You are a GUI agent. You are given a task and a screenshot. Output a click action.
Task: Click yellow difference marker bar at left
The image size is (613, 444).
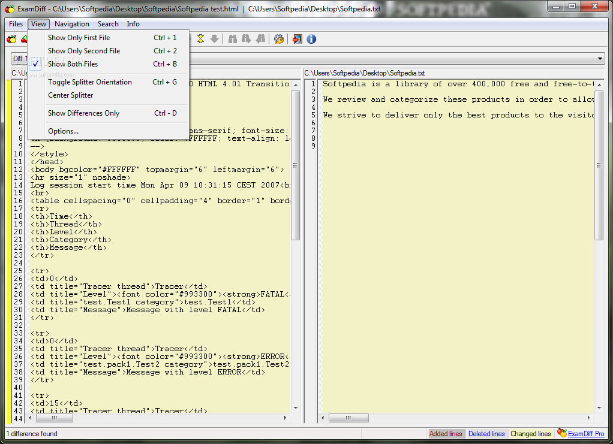click(x=8, y=251)
